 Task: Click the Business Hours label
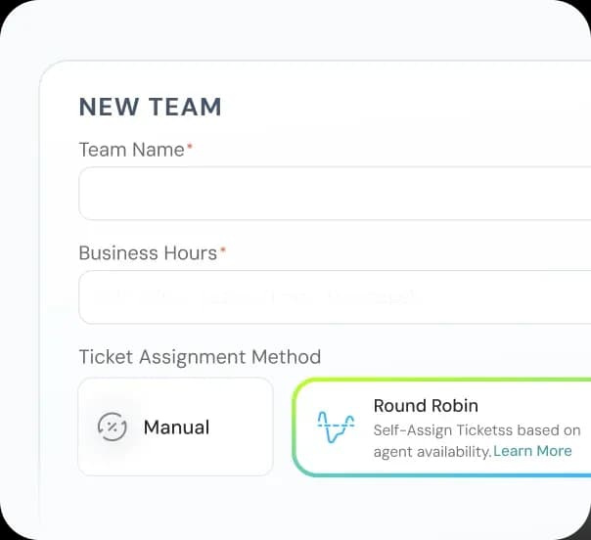(x=147, y=252)
